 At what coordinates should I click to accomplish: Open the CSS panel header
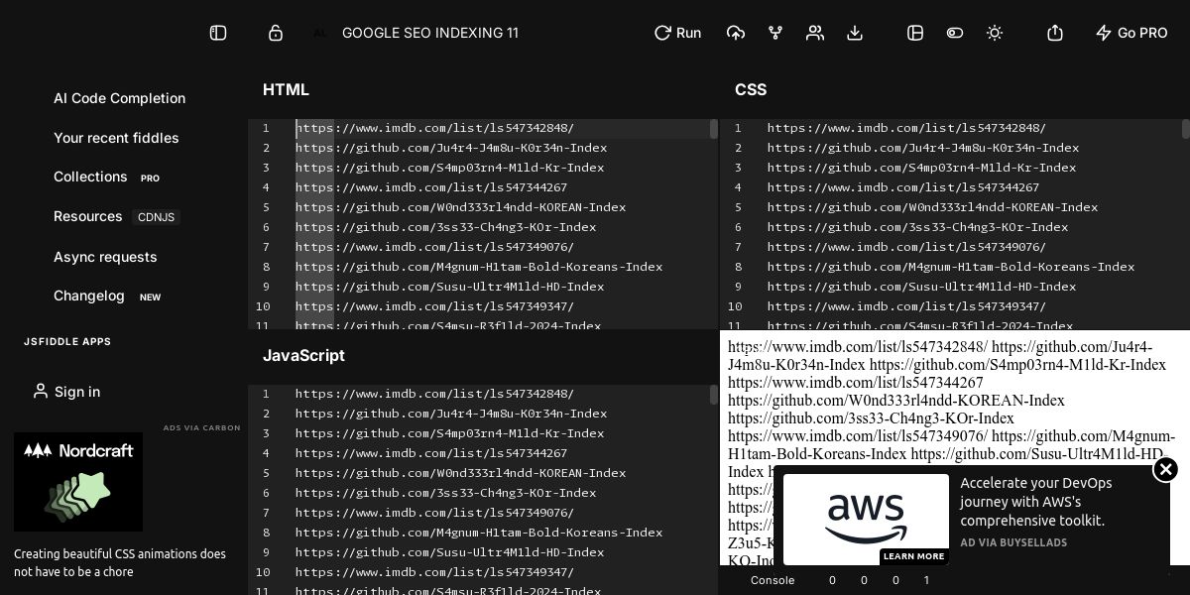pos(751,89)
